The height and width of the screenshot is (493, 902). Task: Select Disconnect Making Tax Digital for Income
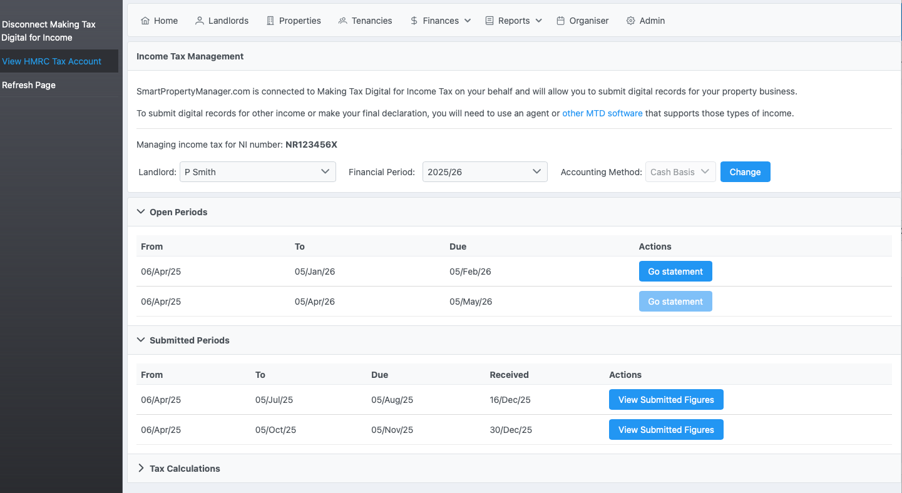coord(49,31)
